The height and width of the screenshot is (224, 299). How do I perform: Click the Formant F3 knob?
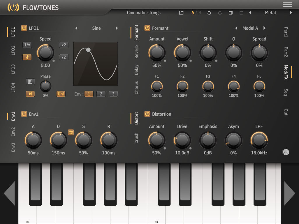pos(208,86)
